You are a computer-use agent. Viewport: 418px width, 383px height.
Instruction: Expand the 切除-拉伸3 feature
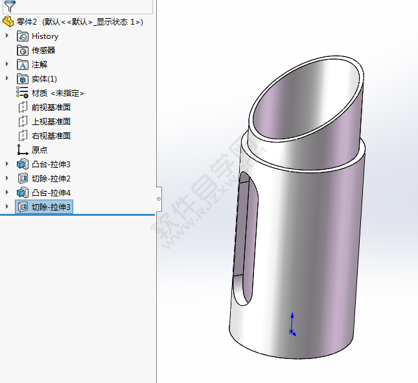click(x=7, y=207)
